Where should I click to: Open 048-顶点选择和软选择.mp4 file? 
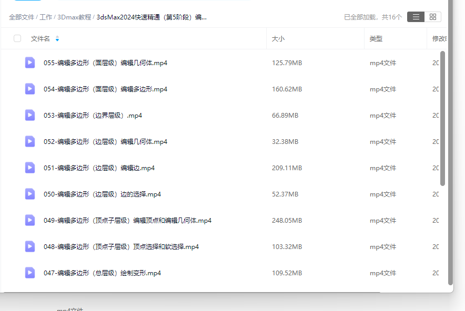coord(121,247)
